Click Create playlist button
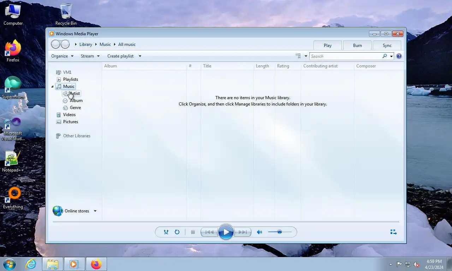Screen dimensions: 452x271 pos(120,56)
